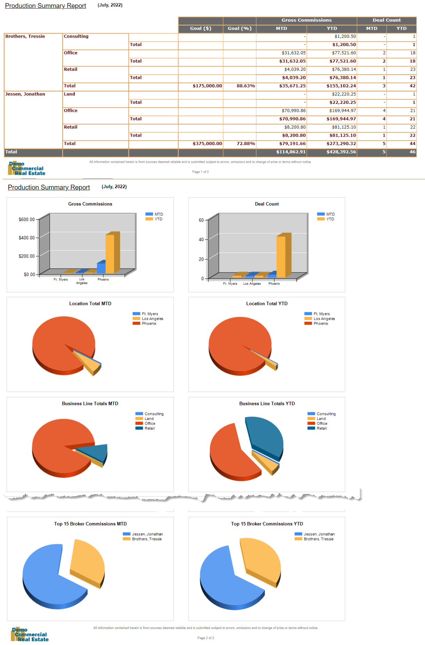The image size is (425, 645).
Task: Click the Demo Commercial Real Estate logo on page 2
Action: tap(30, 635)
